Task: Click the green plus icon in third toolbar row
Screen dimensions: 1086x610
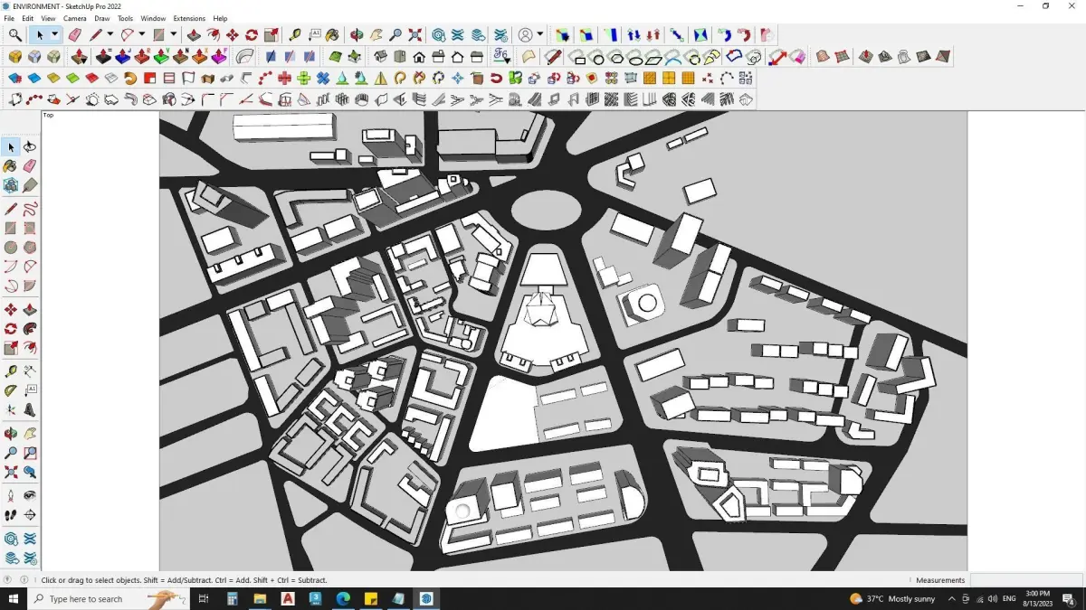Action: tap(303, 79)
